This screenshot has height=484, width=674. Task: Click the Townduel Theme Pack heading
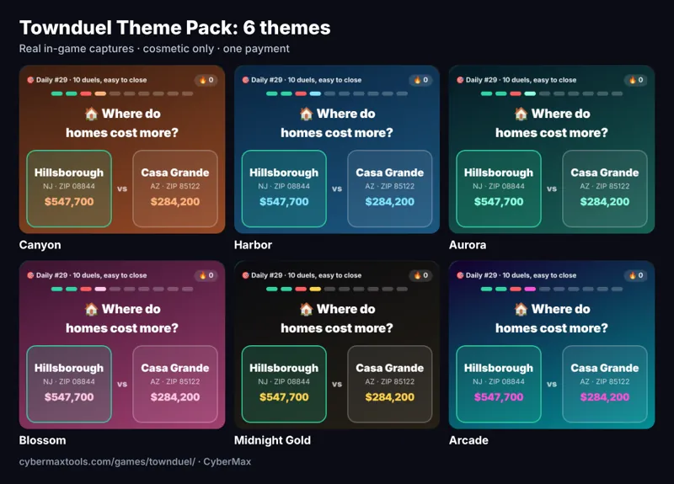175,28
